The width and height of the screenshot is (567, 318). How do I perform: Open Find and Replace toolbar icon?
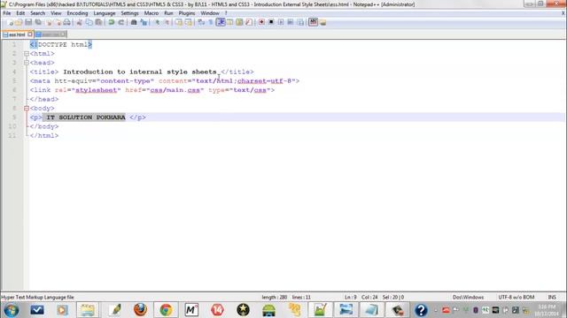pos(144,22)
